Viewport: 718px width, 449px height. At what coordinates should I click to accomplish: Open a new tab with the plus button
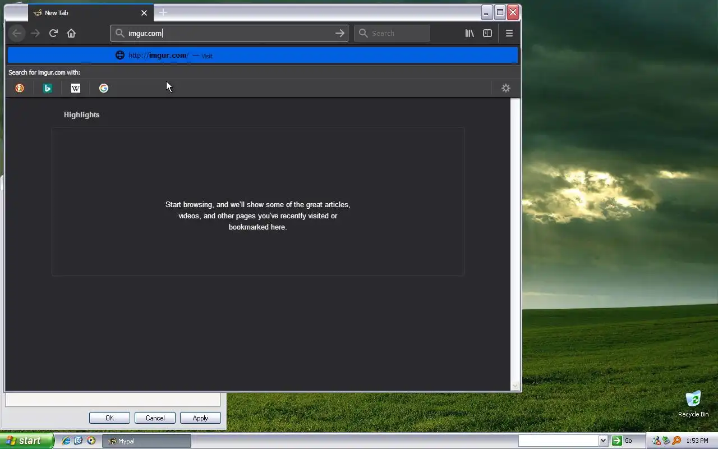(163, 12)
